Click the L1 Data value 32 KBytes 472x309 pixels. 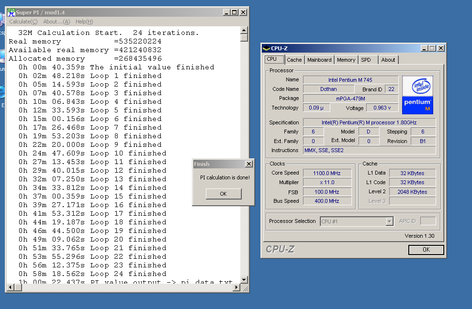pos(412,173)
